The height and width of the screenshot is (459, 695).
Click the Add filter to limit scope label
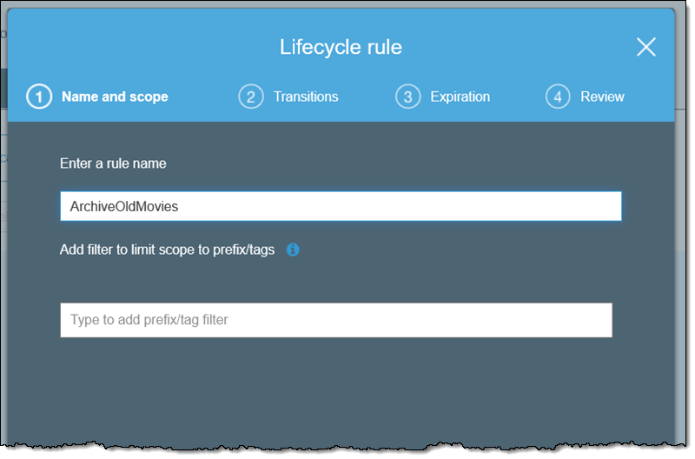[167, 250]
